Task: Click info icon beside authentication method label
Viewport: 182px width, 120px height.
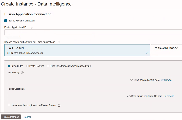Action: [x=58, y=42]
